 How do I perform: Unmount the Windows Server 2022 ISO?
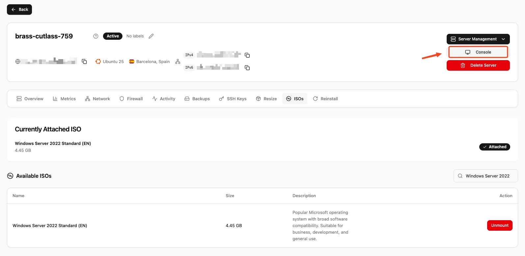(500, 225)
